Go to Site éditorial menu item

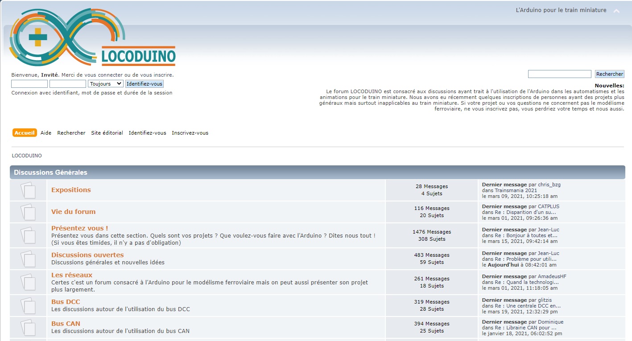coord(107,133)
